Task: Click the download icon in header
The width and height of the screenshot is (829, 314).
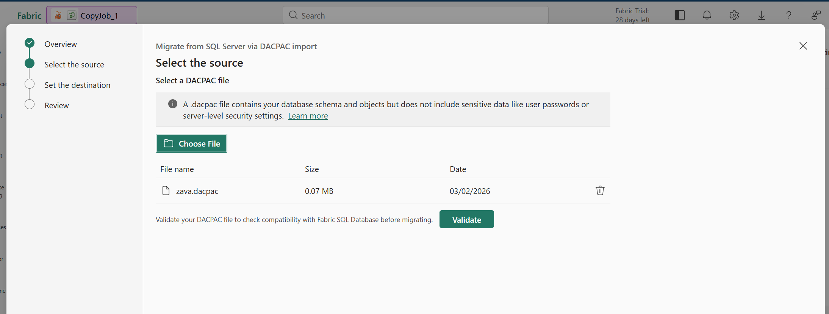Action: pos(761,15)
